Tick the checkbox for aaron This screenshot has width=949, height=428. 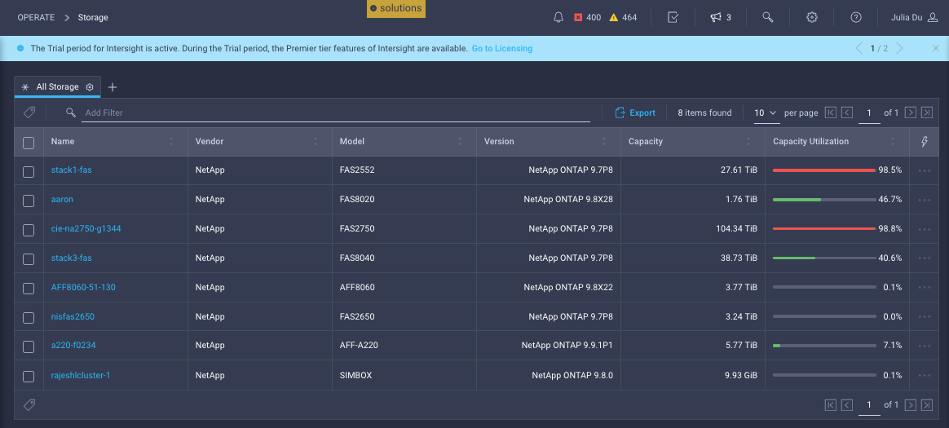point(29,201)
